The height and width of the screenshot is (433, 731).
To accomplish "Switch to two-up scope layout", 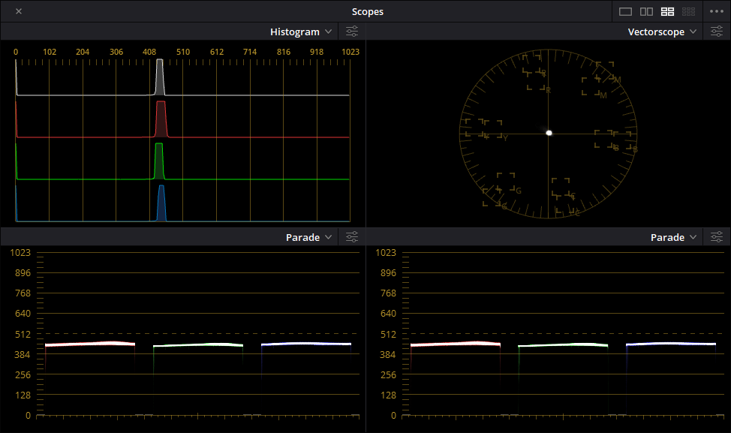I will 646,12.
